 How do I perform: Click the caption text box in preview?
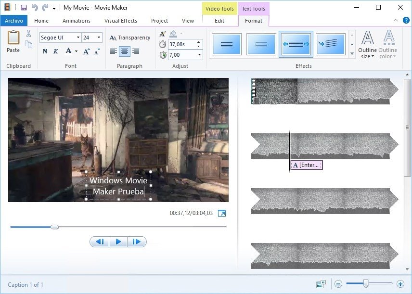tap(118, 186)
